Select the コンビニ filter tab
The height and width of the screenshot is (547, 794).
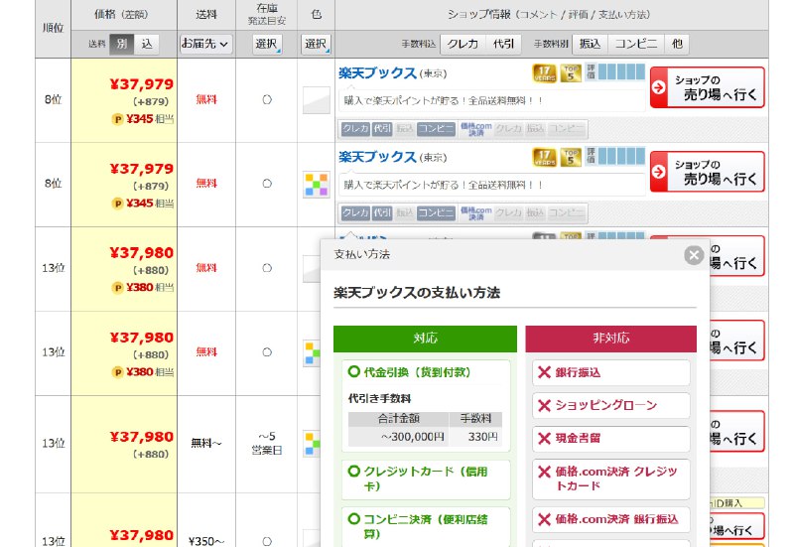coord(635,44)
